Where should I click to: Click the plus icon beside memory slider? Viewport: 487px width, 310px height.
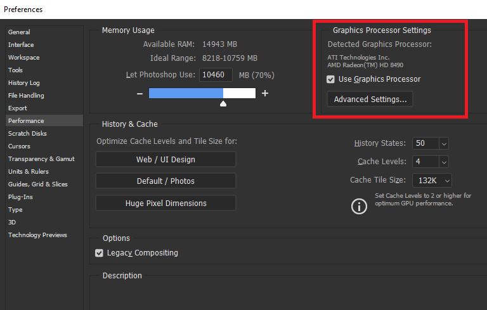[x=265, y=94]
